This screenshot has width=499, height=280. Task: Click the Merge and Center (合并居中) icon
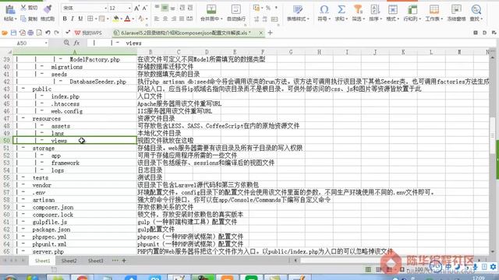click(x=211, y=9)
